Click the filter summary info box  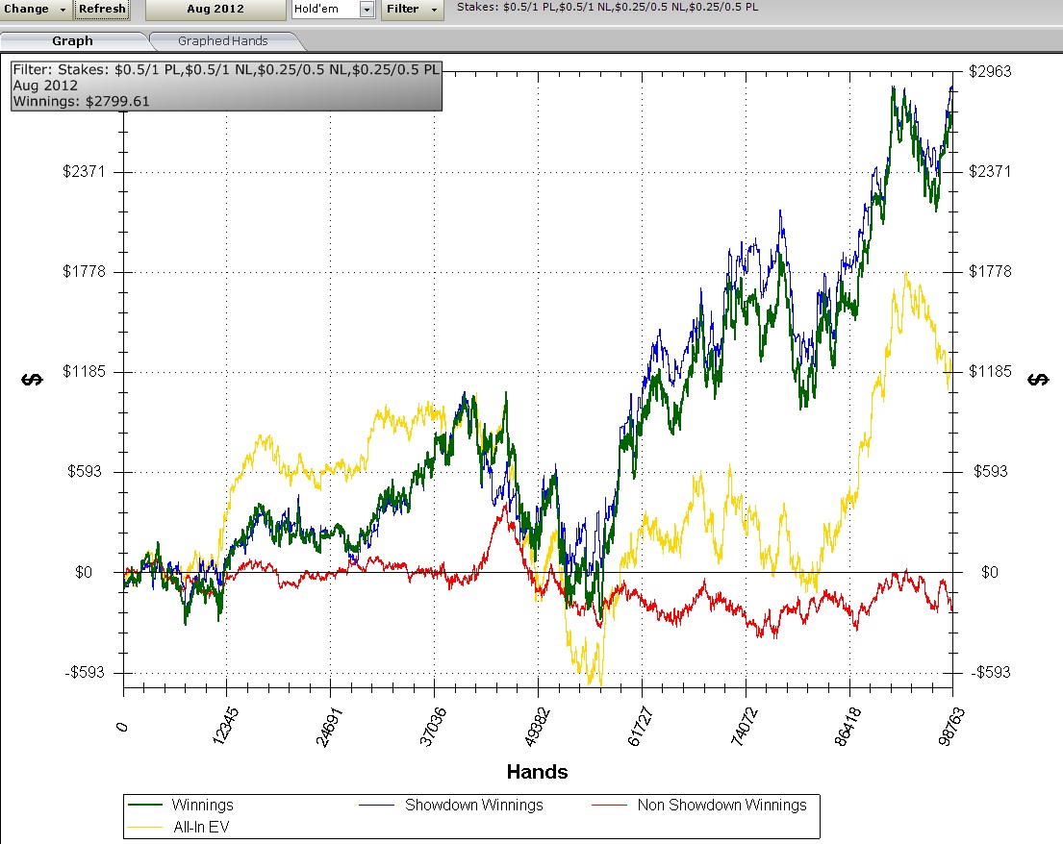click(227, 87)
